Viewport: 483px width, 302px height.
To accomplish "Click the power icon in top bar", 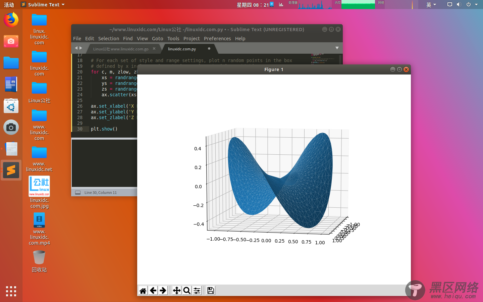I will tap(468, 4).
